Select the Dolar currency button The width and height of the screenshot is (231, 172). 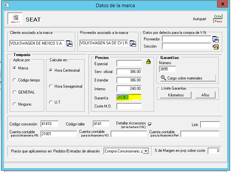tap(218, 16)
